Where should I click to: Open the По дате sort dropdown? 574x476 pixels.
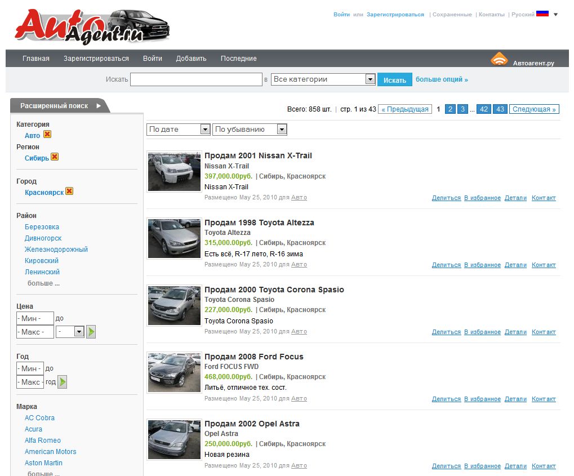(x=178, y=129)
